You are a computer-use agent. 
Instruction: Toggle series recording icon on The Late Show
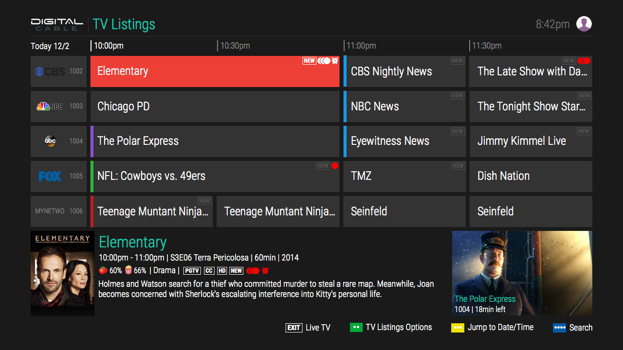[584, 61]
